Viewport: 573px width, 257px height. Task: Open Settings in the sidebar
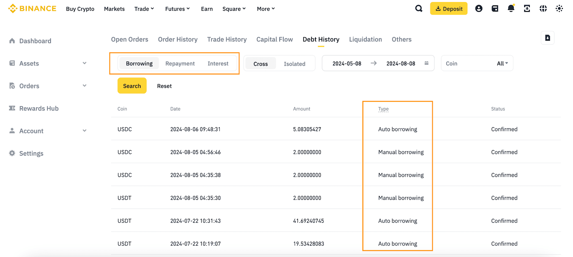tap(31, 153)
